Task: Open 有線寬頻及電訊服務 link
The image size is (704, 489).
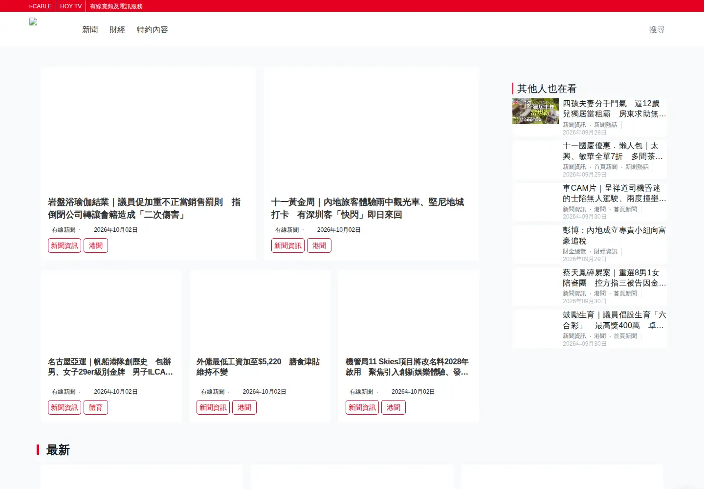Action: click(x=116, y=6)
